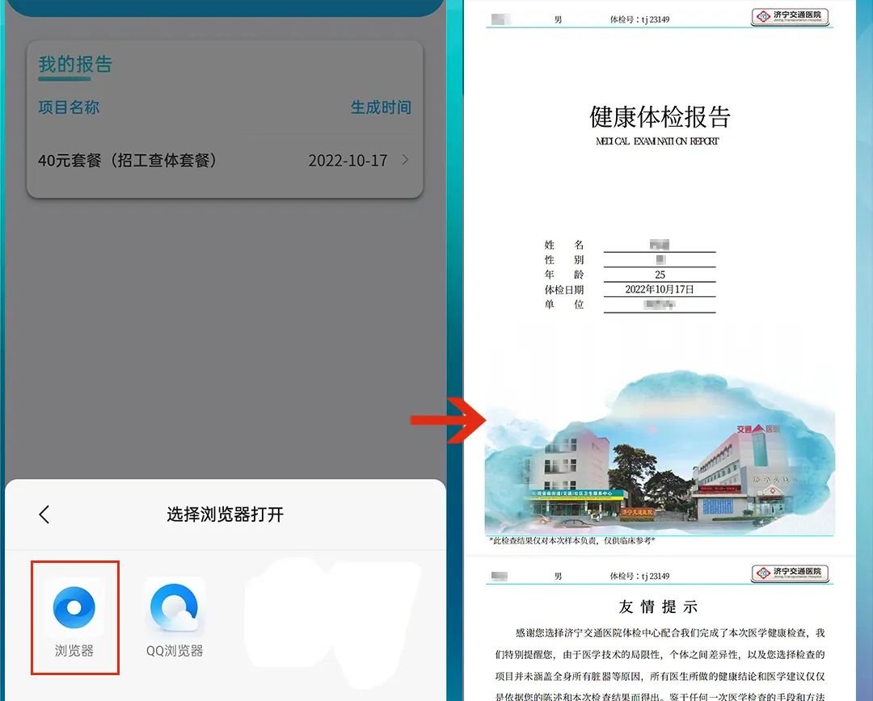This screenshot has width=873, height=701.
Task: Click the hospital logo on the cover page
Action: [790, 17]
